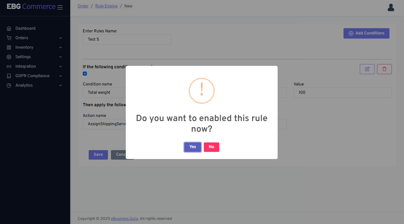
Task: Expand the GDPR Compliance chevron
Action: point(61,76)
